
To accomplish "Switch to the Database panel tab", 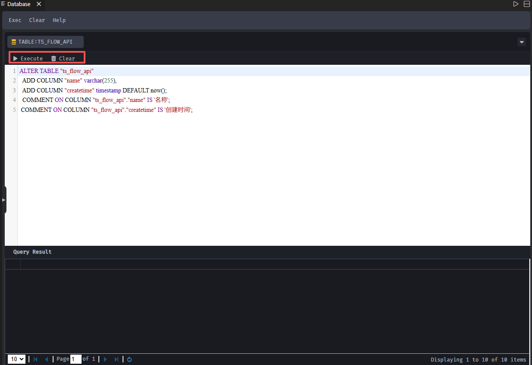I will tap(18, 4).
